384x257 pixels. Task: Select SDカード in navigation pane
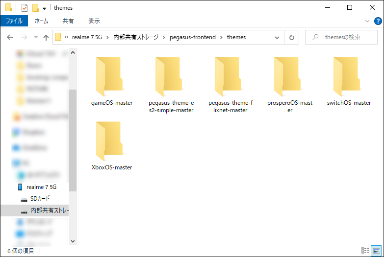tap(40, 199)
